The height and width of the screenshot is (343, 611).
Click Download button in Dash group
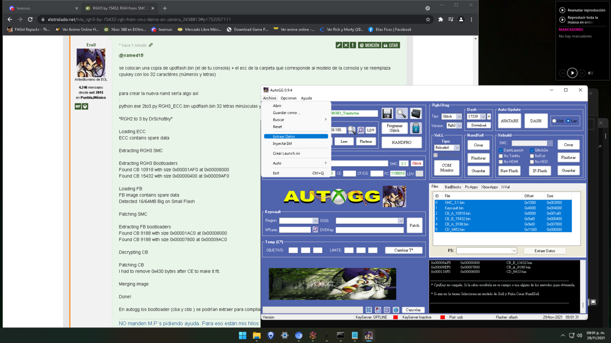pyautogui.click(x=479, y=125)
